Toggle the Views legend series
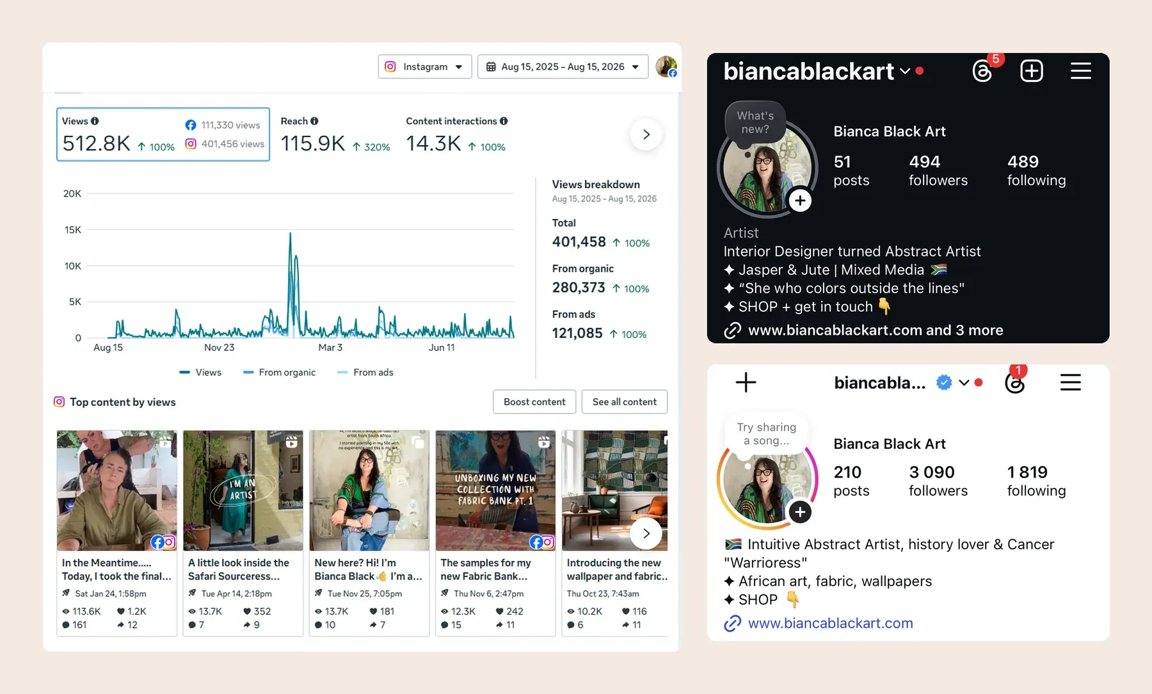 point(200,372)
